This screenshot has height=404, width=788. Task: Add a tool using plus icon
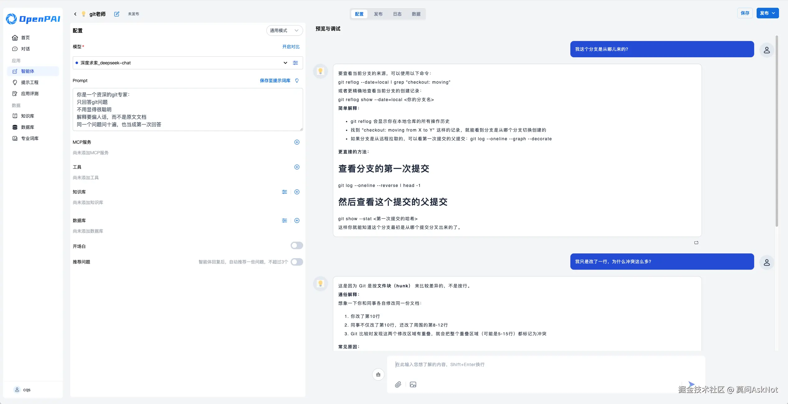coord(297,167)
